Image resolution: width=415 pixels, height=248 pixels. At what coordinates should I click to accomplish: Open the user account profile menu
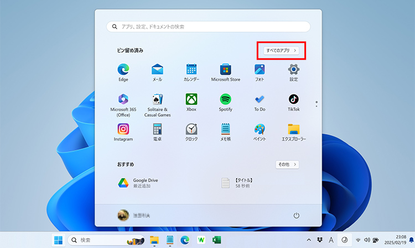click(134, 215)
